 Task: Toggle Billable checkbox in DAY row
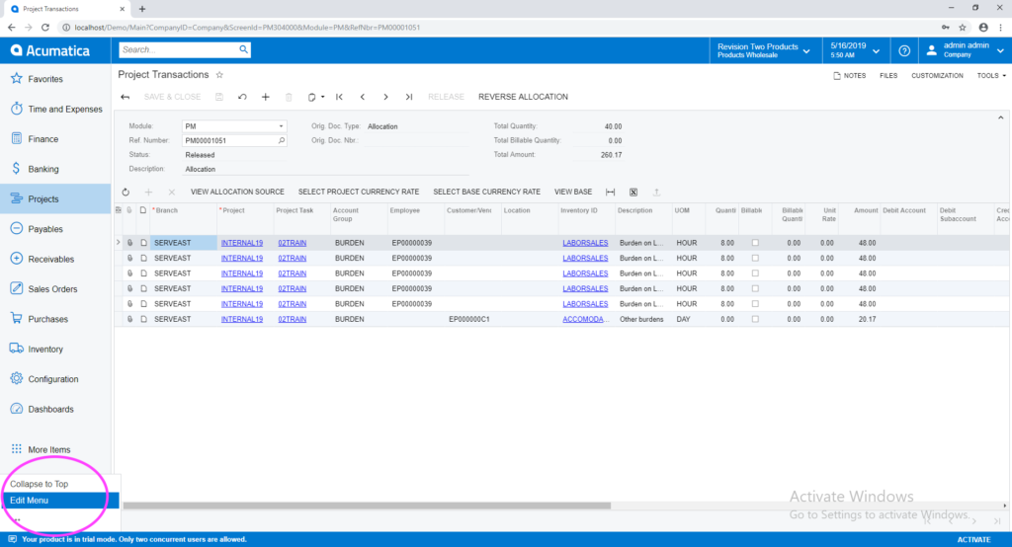pyautogui.click(x=755, y=319)
